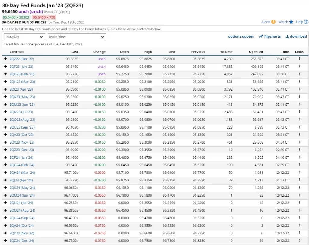Click ZQF23 volume value 17,685
The width and height of the screenshot is (309, 245).
coord(227,67)
